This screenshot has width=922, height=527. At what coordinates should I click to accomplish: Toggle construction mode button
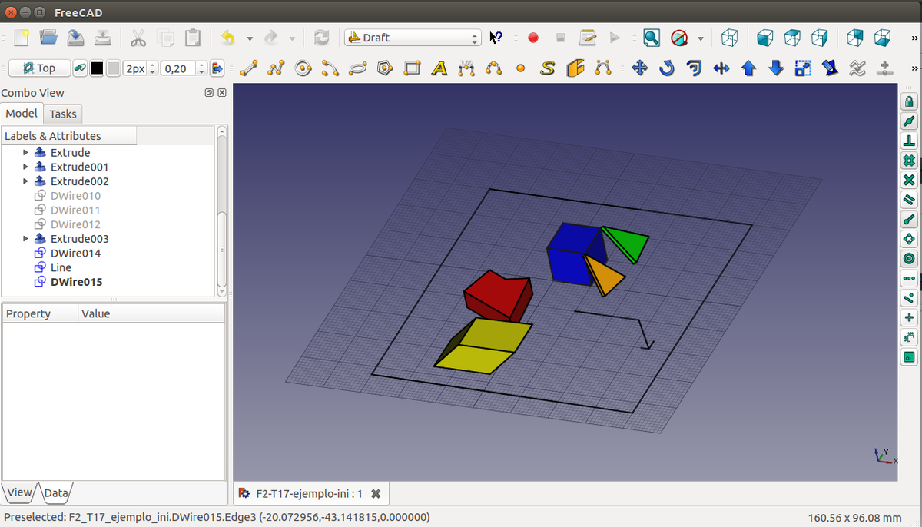point(80,68)
